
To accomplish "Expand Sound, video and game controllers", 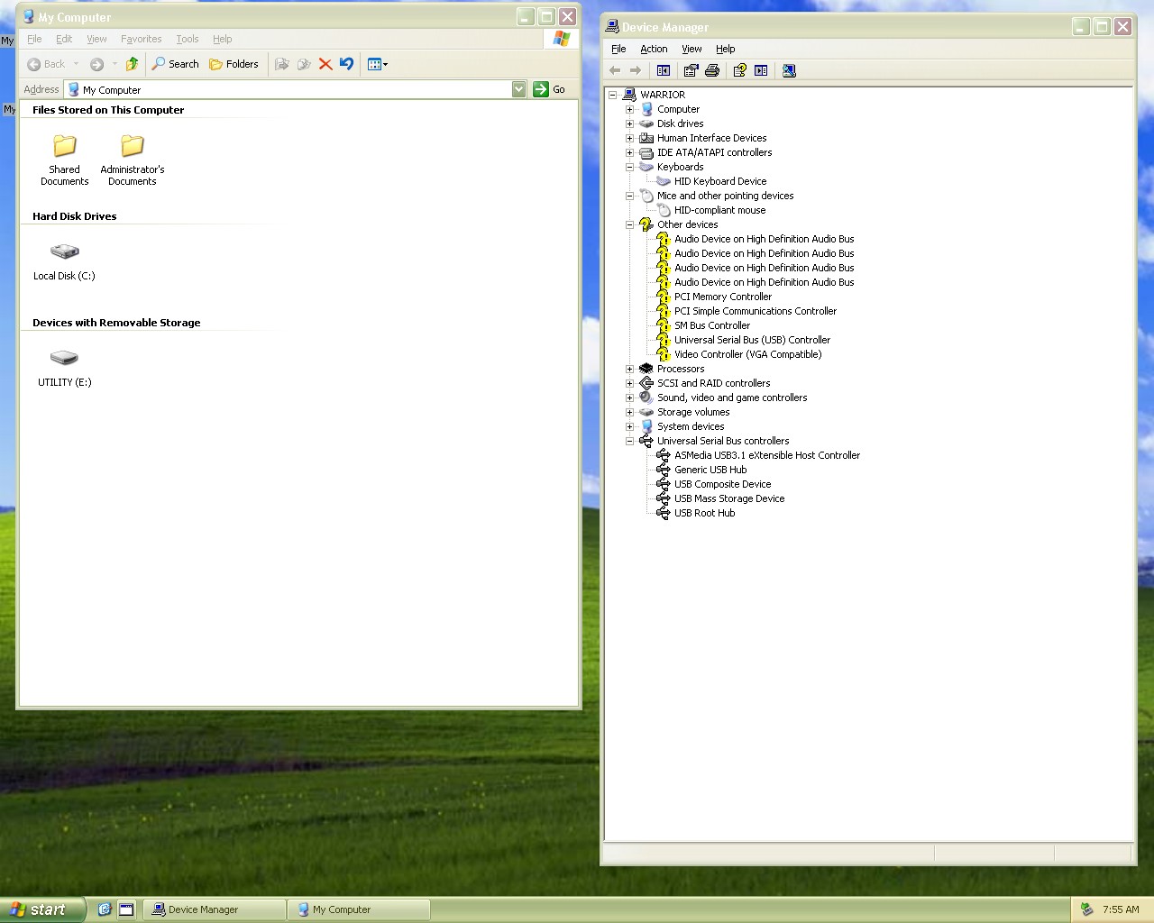I will pos(630,398).
